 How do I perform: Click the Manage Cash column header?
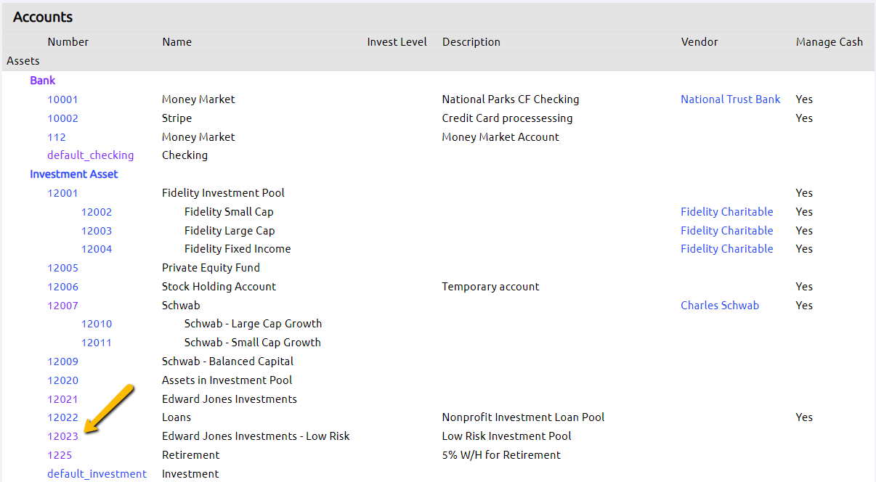click(829, 41)
